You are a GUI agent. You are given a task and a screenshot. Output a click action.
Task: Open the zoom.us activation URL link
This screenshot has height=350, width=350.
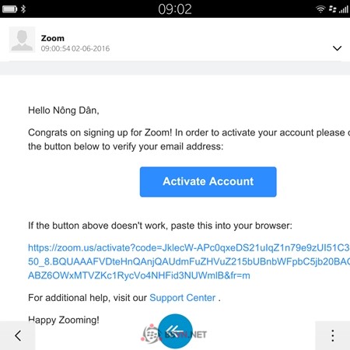189,261
